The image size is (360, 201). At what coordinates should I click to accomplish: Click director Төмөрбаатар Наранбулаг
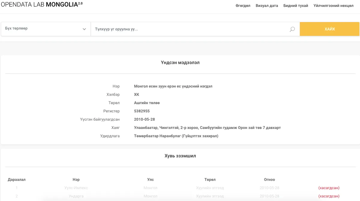pos(176,136)
